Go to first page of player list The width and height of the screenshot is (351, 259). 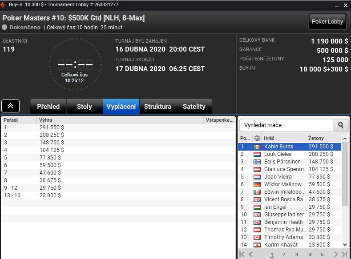242,254
